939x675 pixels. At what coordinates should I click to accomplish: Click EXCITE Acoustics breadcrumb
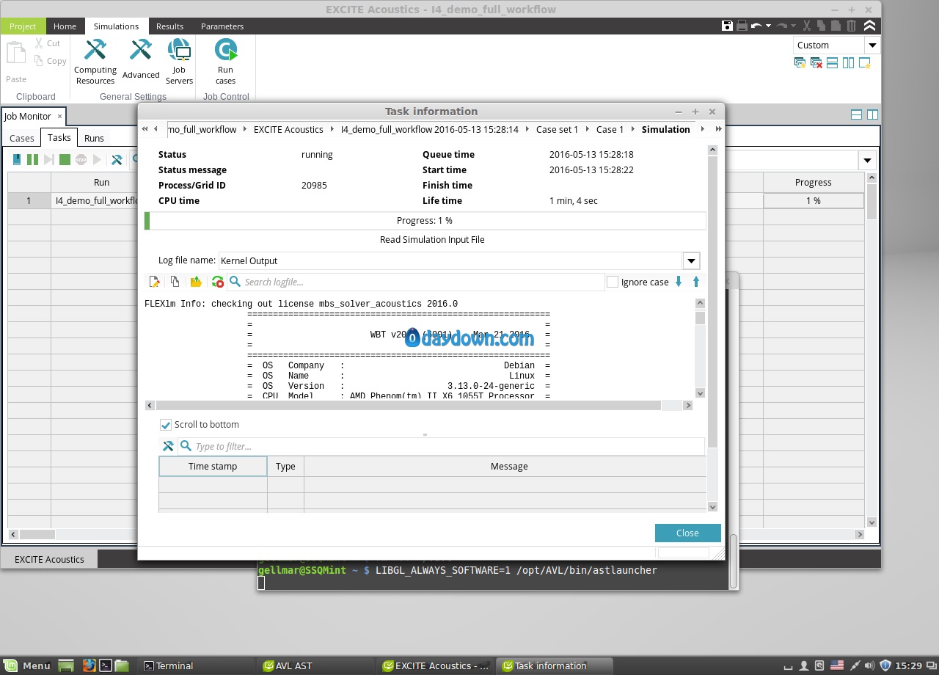point(288,129)
